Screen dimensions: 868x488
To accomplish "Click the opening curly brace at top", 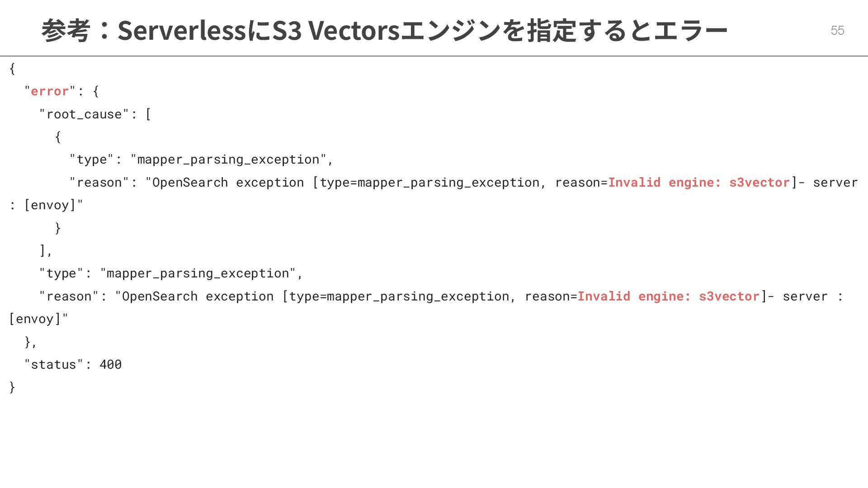I will tap(12, 69).
